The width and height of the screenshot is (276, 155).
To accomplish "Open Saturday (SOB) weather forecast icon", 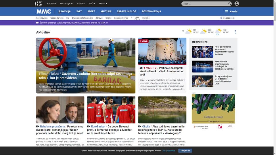I will (204, 32).
